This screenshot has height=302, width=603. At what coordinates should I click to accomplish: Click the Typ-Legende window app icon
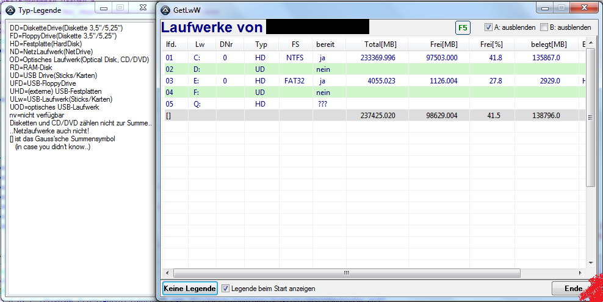pyautogui.click(x=10, y=9)
